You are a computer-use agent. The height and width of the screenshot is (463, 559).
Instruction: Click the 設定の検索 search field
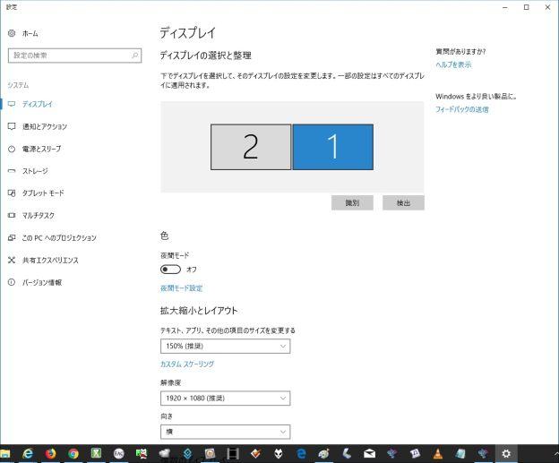click(74, 56)
